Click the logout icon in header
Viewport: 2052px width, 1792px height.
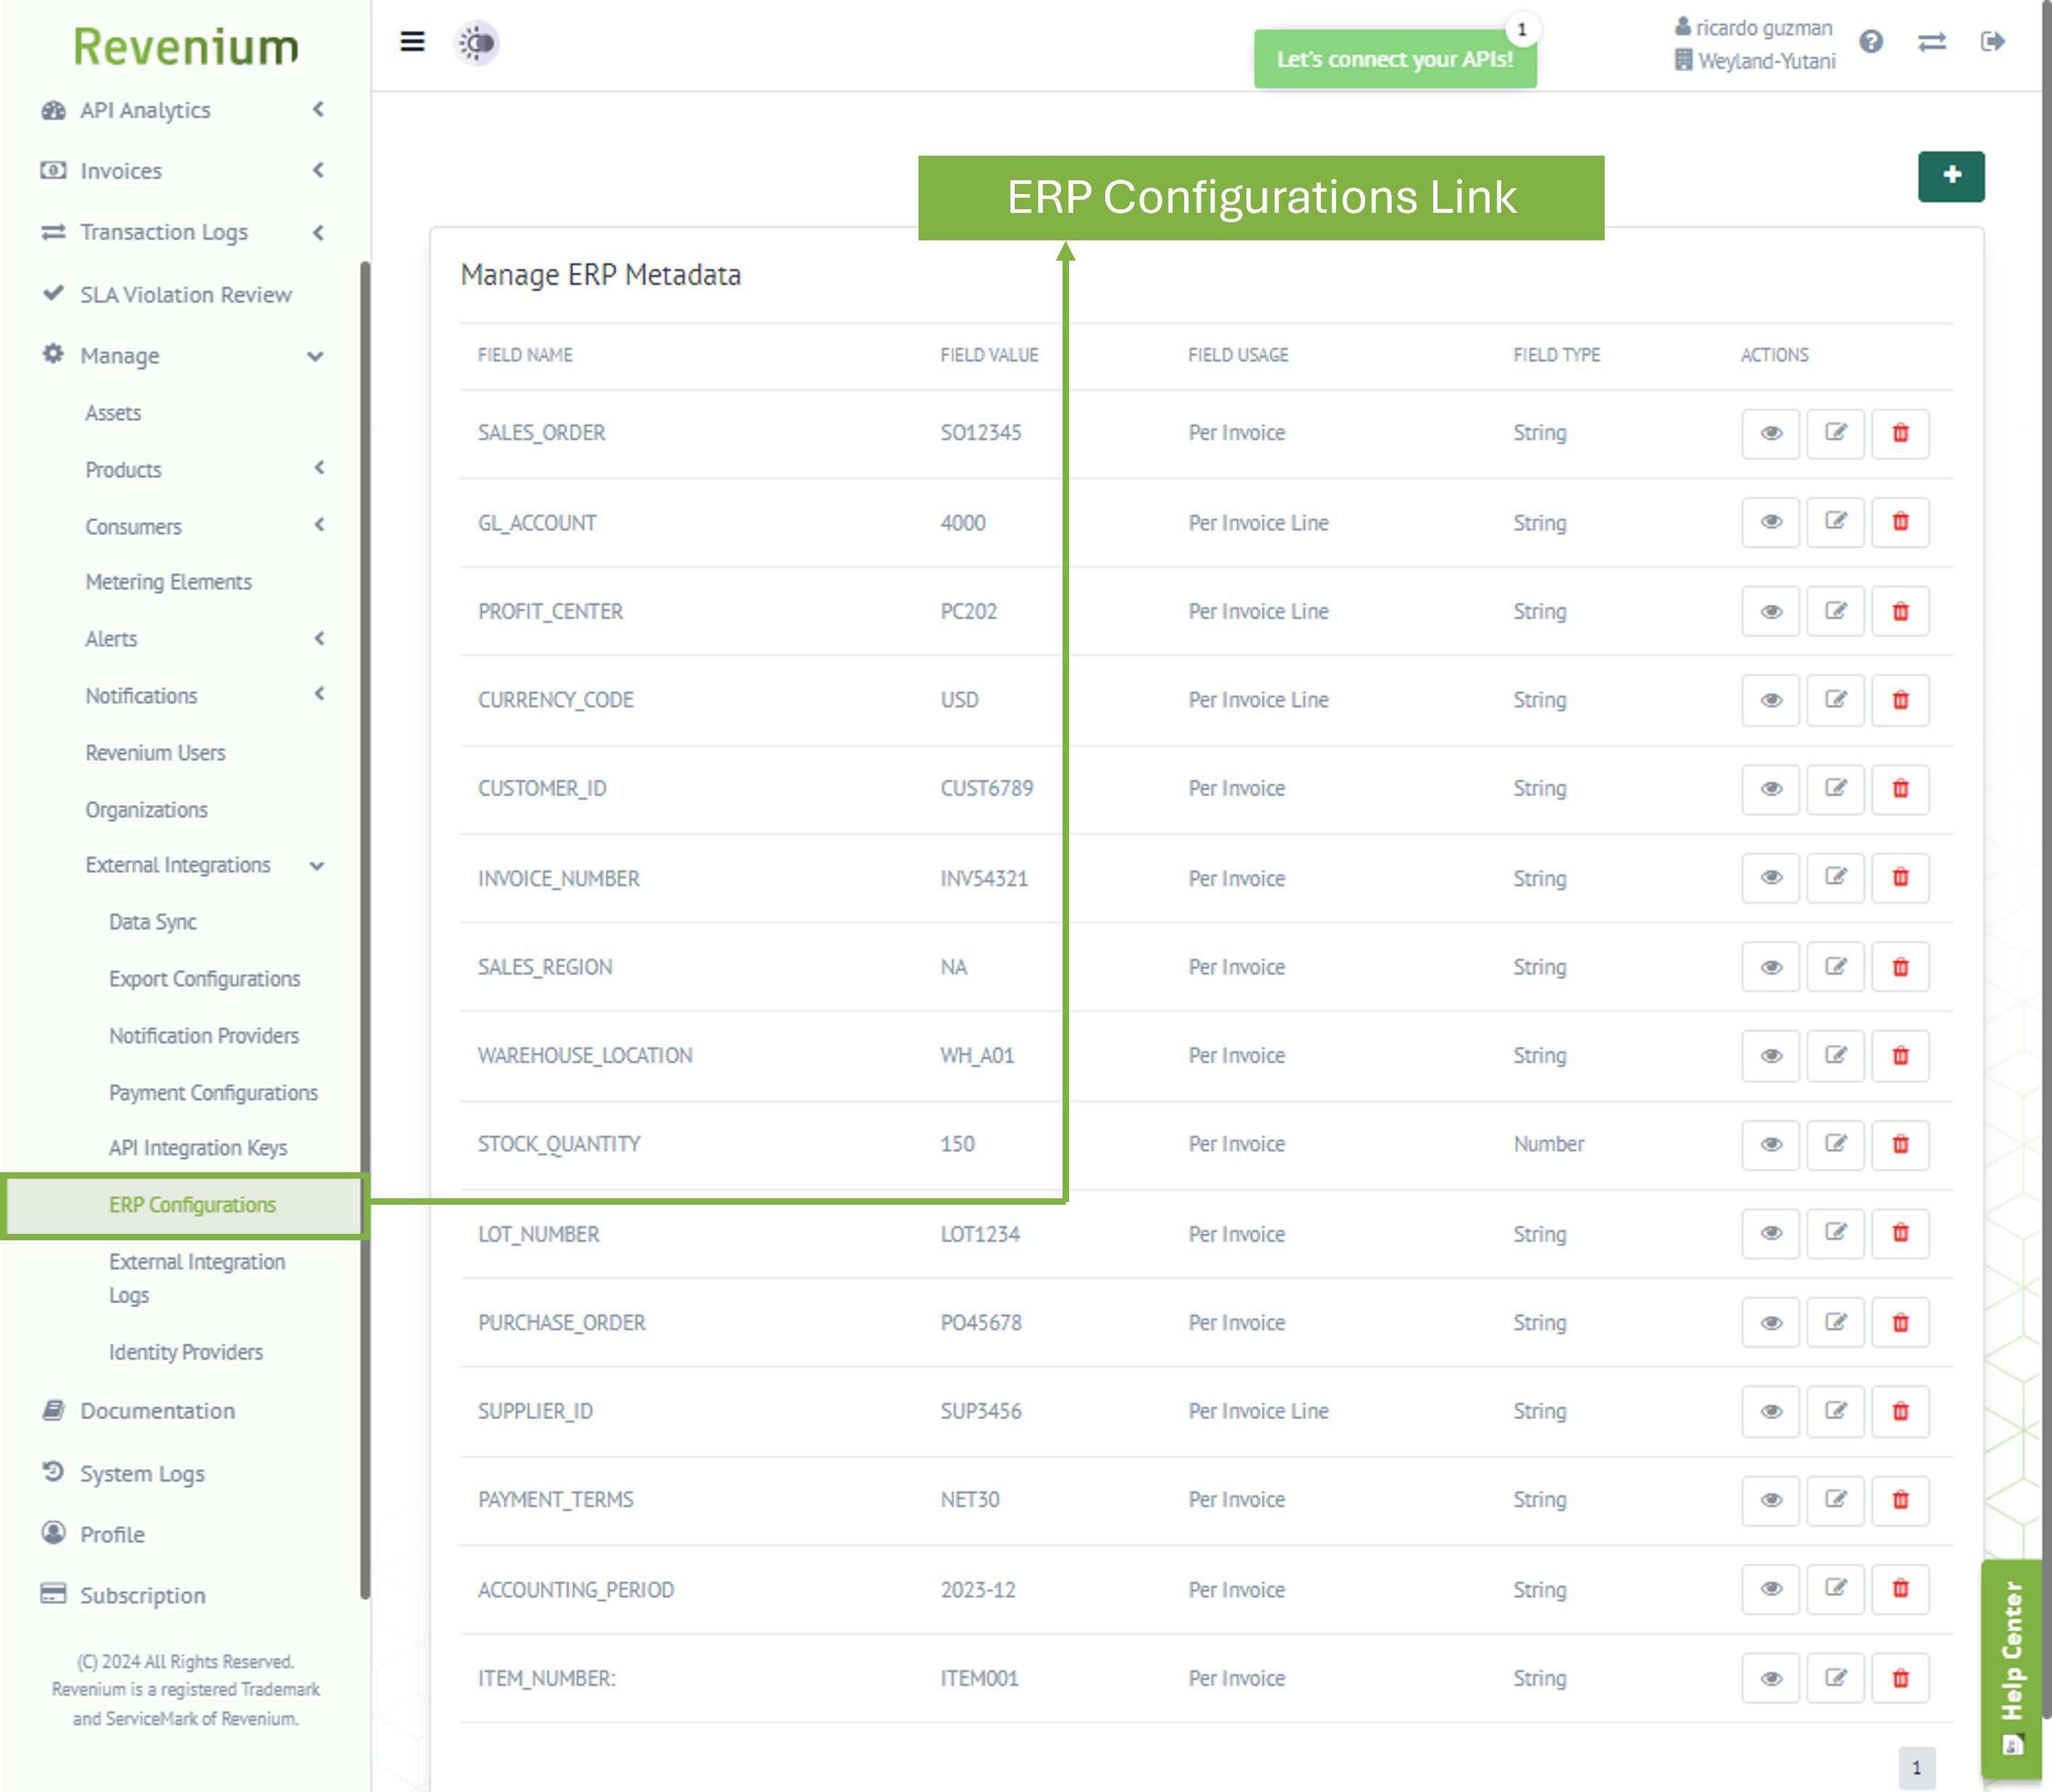point(1992,42)
